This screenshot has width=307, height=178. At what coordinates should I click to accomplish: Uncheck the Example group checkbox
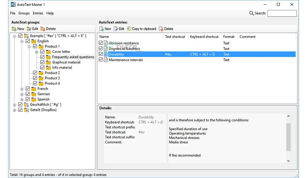pyautogui.click(x=20, y=36)
